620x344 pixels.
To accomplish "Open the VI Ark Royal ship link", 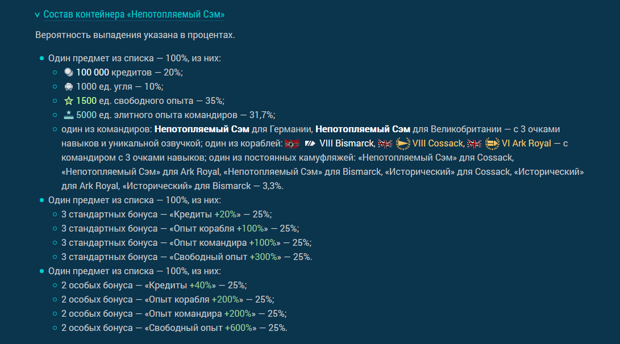I will 526,144.
